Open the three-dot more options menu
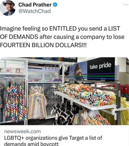129x146 pixels. (x=126, y=4)
